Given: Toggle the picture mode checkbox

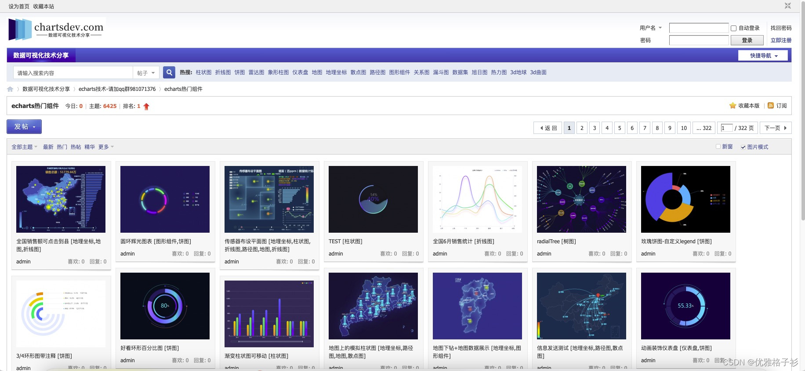Looking at the screenshot, I should pos(743,147).
